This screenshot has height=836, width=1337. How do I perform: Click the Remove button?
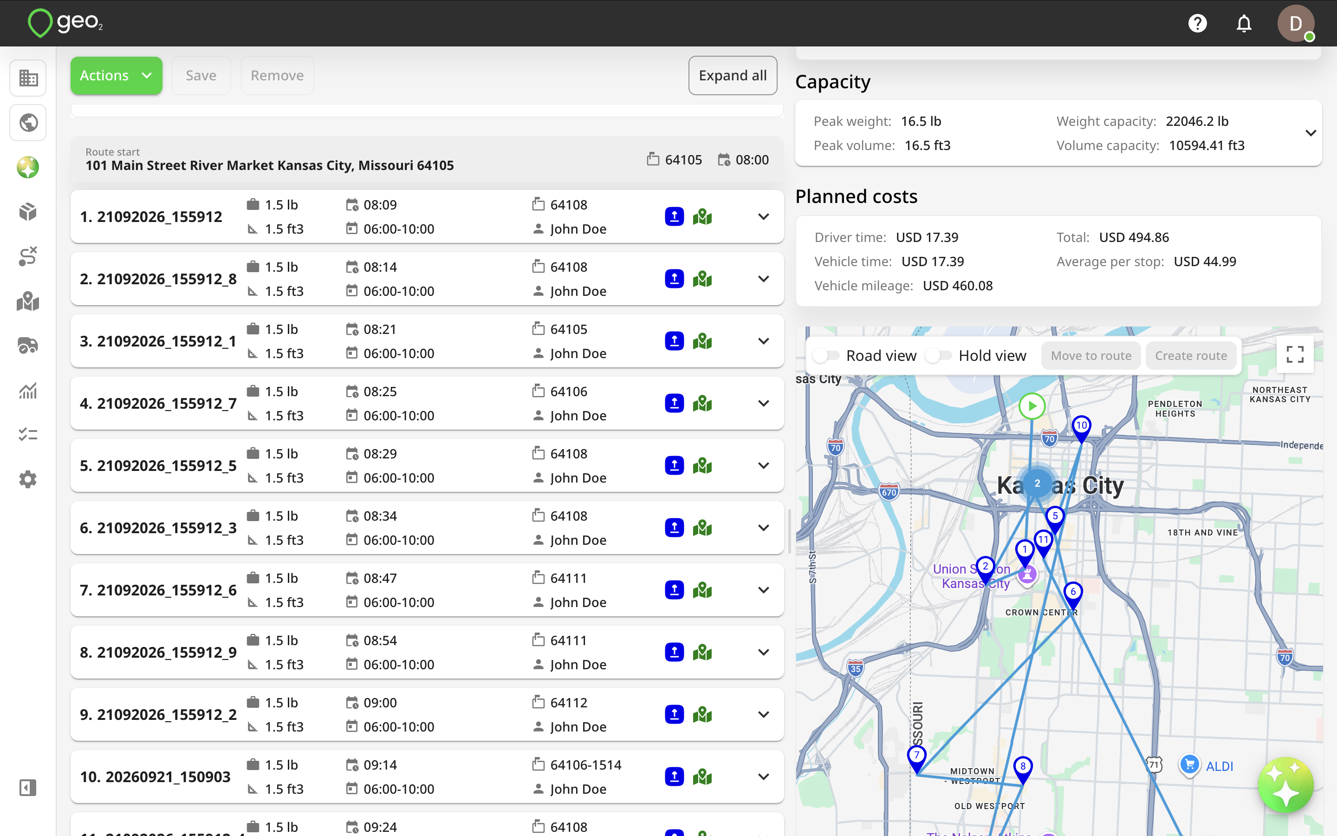tap(277, 75)
